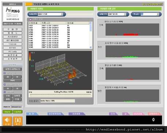Sort event list by 이벤트 ID column header
Screen dimensions: 167x133
click(x=35, y=23)
